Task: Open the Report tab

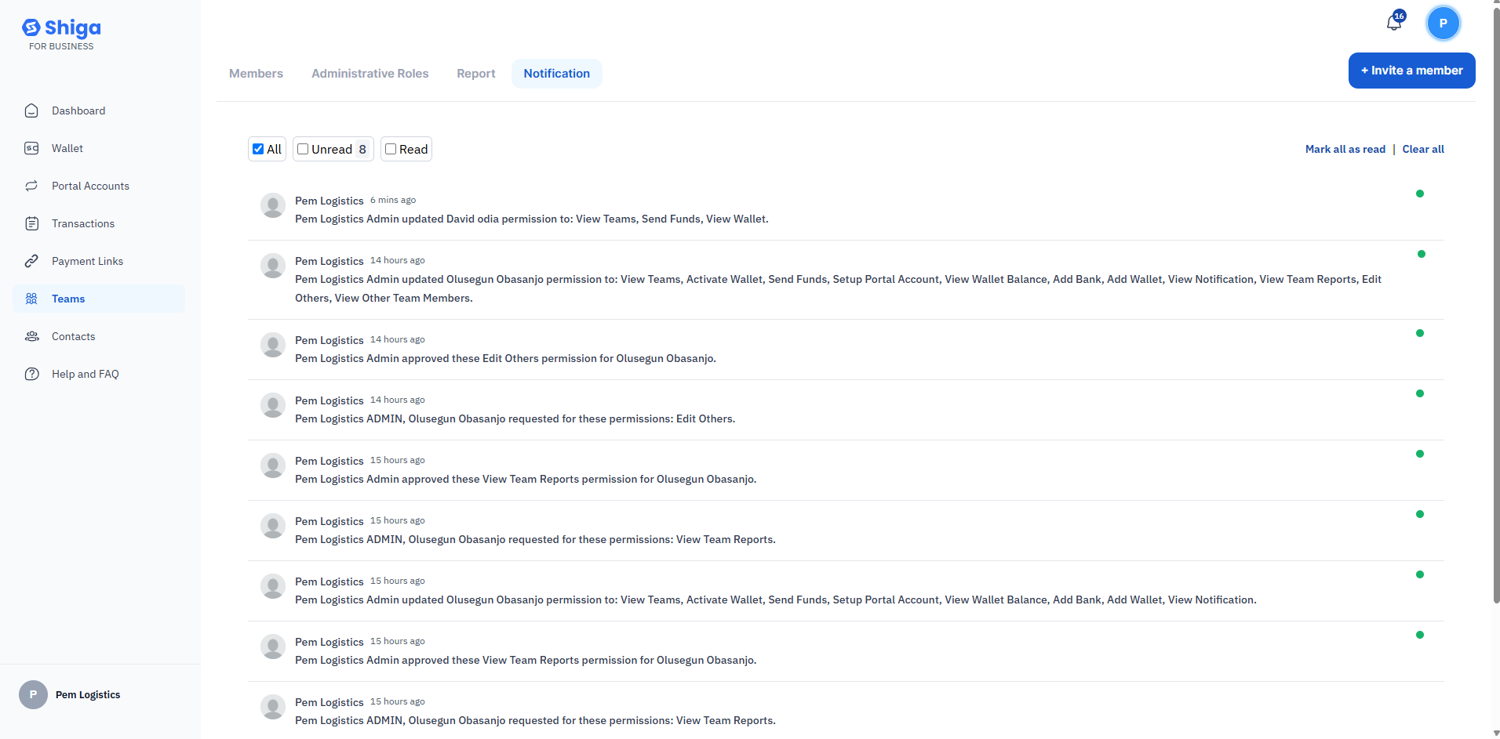Action: point(476,74)
